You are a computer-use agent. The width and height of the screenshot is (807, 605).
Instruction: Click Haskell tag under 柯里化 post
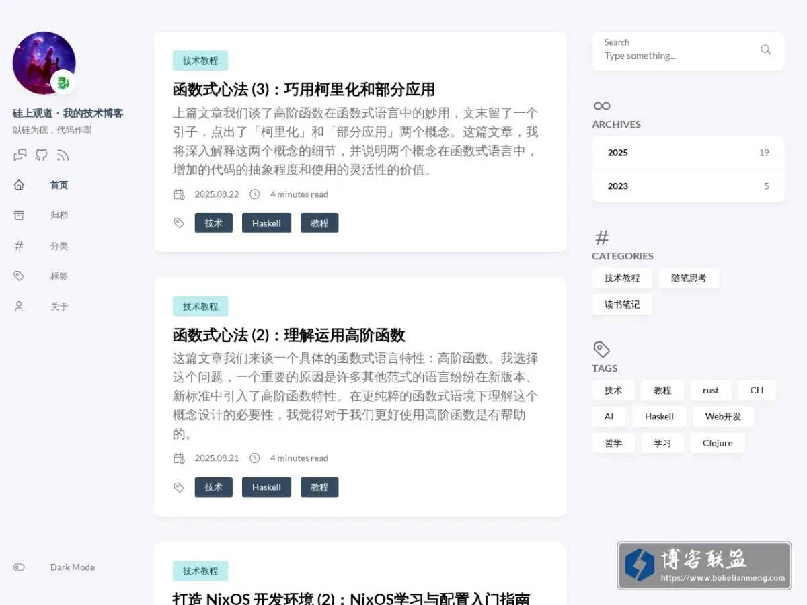[x=266, y=223]
